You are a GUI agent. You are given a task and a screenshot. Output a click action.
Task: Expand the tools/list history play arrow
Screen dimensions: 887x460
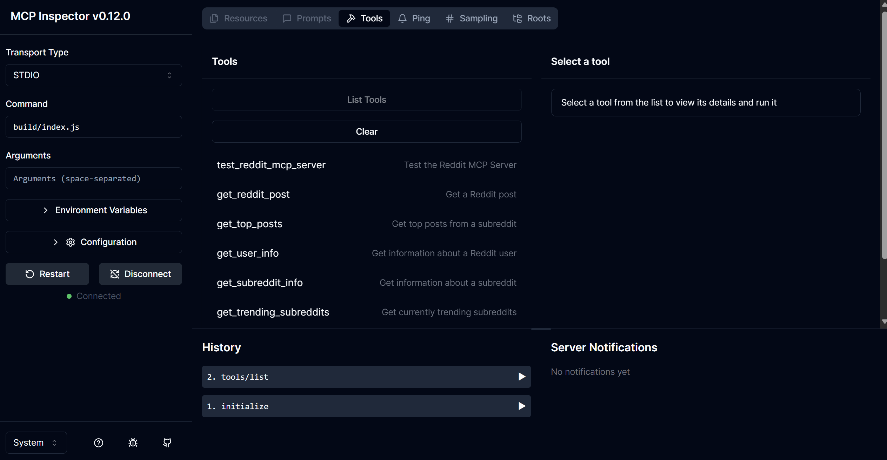pyautogui.click(x=522, y=377)
